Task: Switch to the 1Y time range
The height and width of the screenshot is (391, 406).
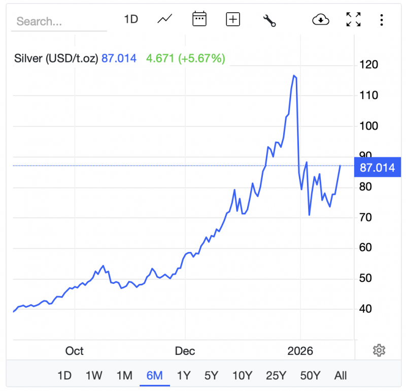Action: pos(184,376)
